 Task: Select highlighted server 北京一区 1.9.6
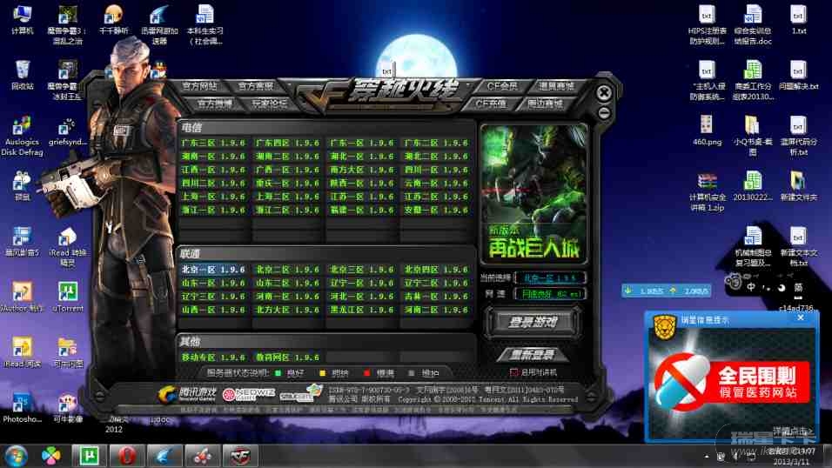tap(213, 270)
